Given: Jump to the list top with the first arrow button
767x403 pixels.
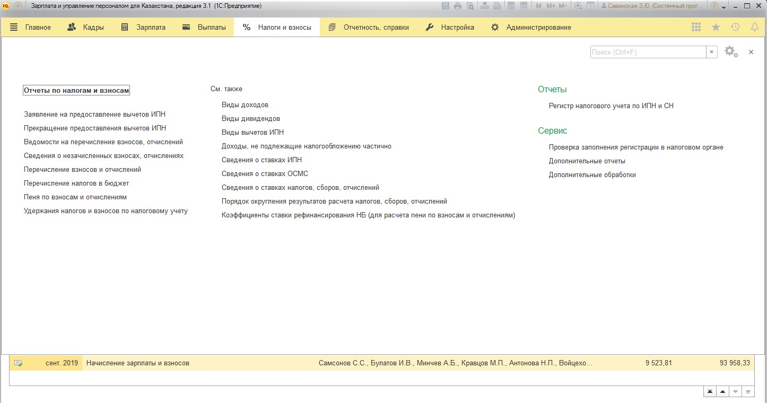Looking at the screenshot, I should click(x=709, y=392).
